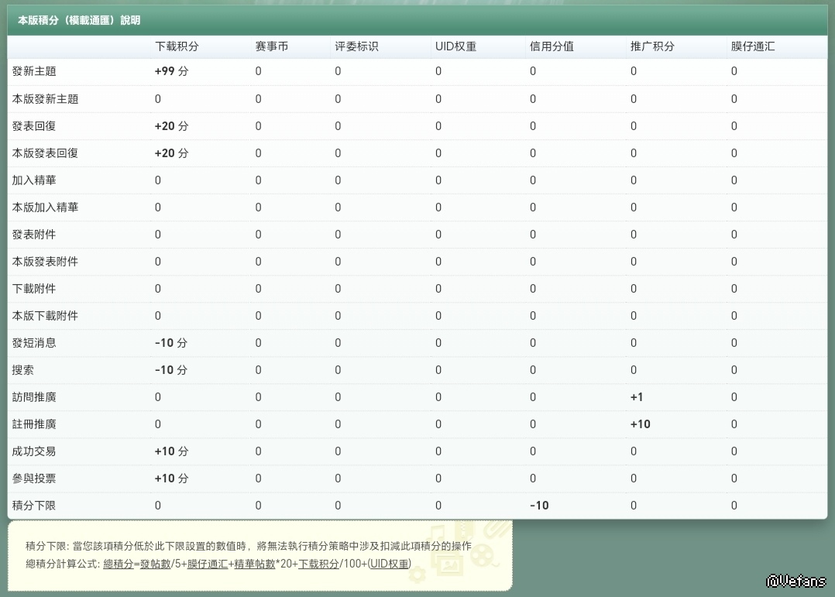This screenshot has width=835, height=597.
Task: Select the 下載附件 row label
Action: point(34,289)
